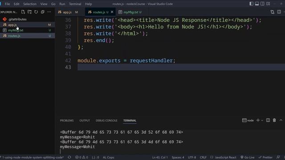Select the Terminal panel tab
Image resolution: width=285 pixels, height=160 pixels.
130,120
